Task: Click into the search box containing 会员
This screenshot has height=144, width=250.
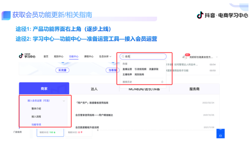Action: click(x=143, y=57)
